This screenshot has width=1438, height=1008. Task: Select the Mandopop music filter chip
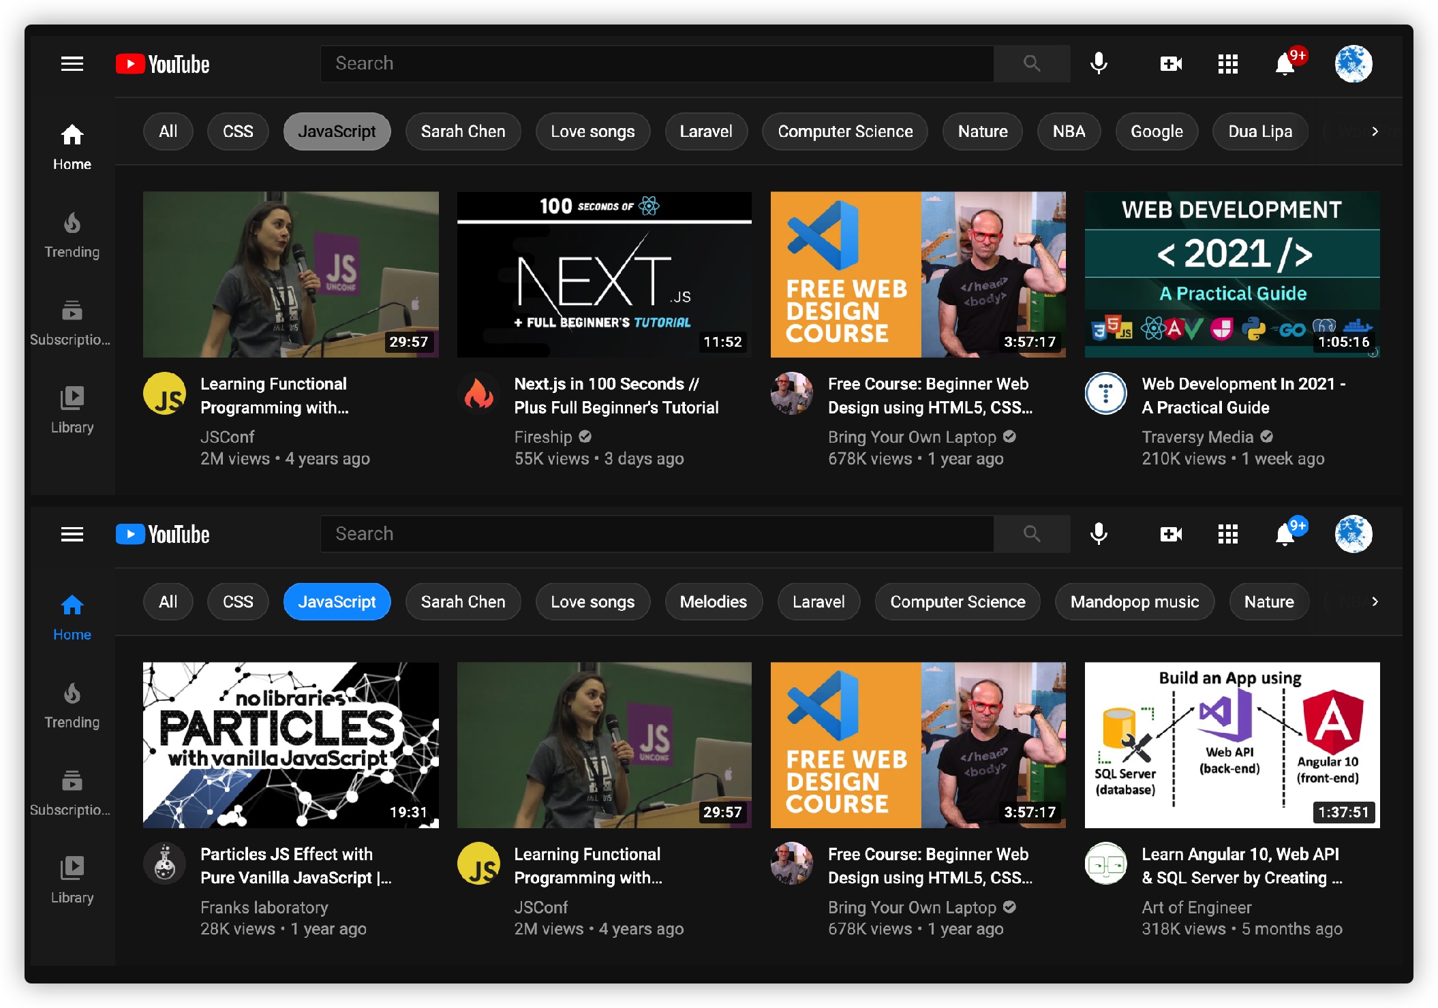pos(1135,602)
